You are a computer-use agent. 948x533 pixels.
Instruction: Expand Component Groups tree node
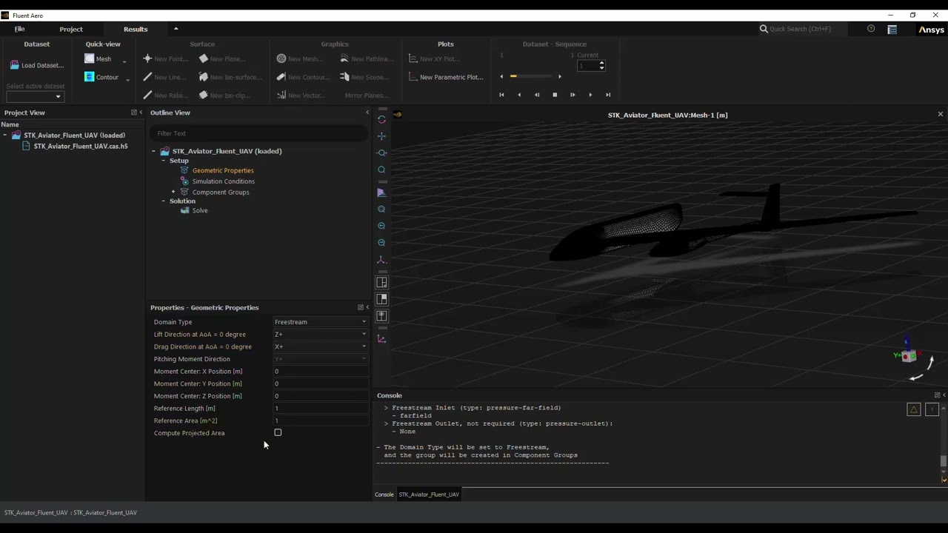tap(173, 192)
